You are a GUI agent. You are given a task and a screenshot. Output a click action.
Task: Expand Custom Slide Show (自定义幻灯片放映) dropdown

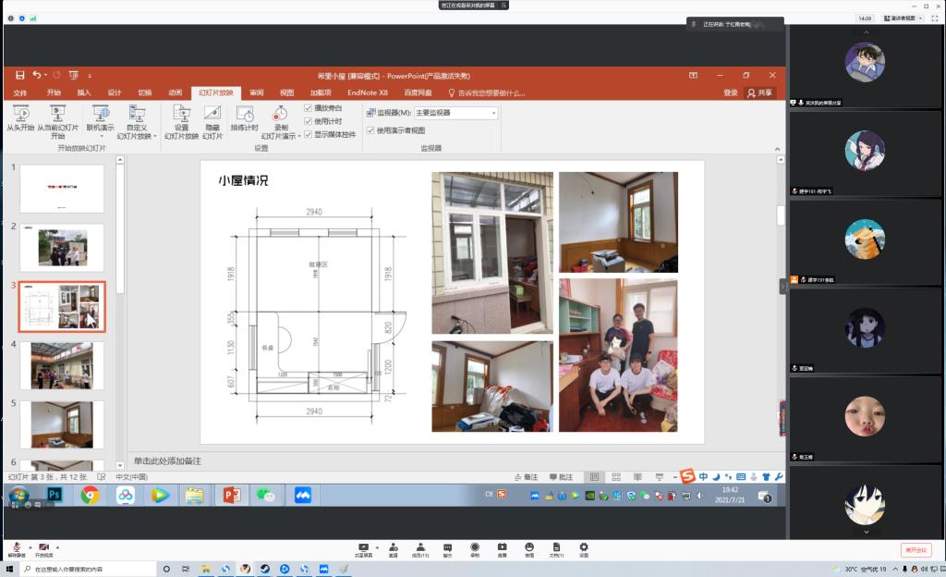138,120
